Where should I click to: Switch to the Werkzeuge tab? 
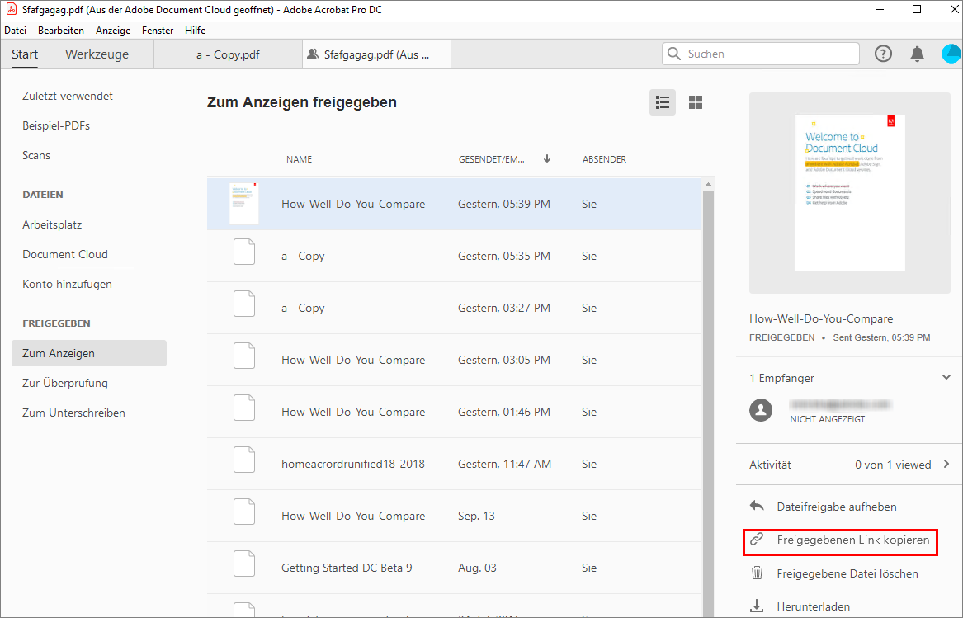(x=97, y=54)
